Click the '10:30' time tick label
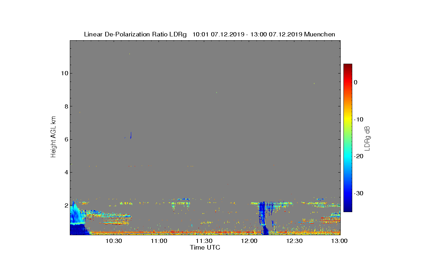The height and width of the screenshot is (280, 421). (x=113, y=241)
